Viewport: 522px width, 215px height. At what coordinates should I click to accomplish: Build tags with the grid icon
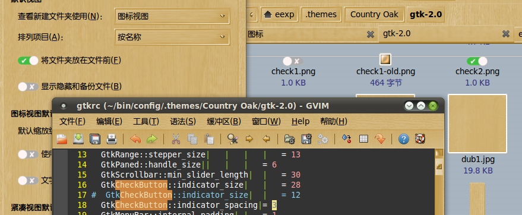(x=363, y=139)
